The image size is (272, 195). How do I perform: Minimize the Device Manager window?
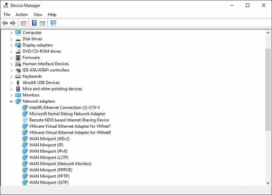[232, 5]
